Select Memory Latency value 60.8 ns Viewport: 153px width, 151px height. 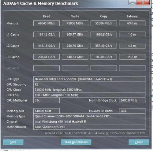(132, 23)
